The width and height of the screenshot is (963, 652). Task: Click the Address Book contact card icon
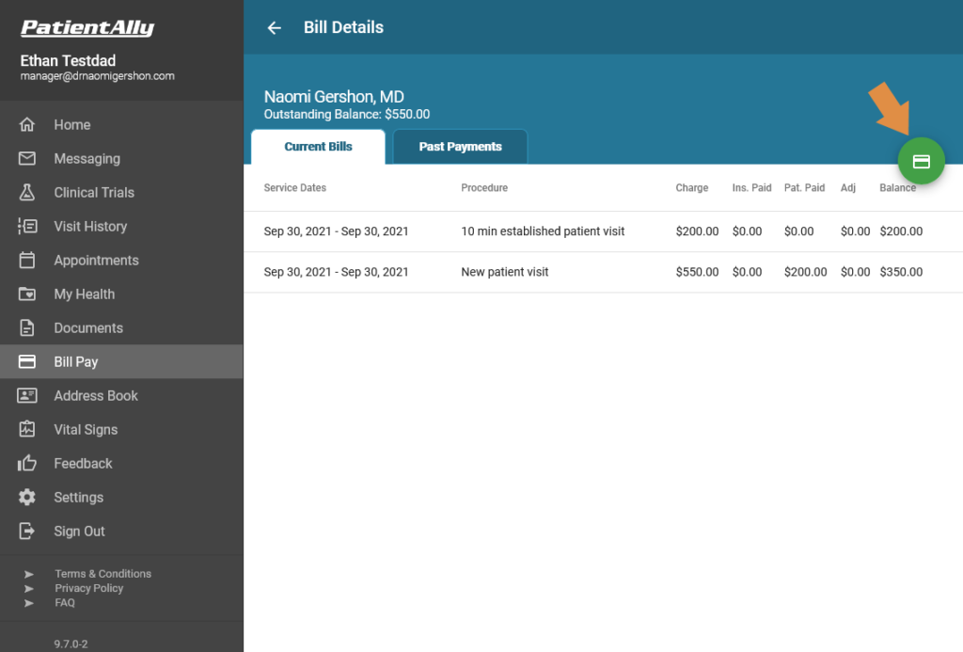27,395
